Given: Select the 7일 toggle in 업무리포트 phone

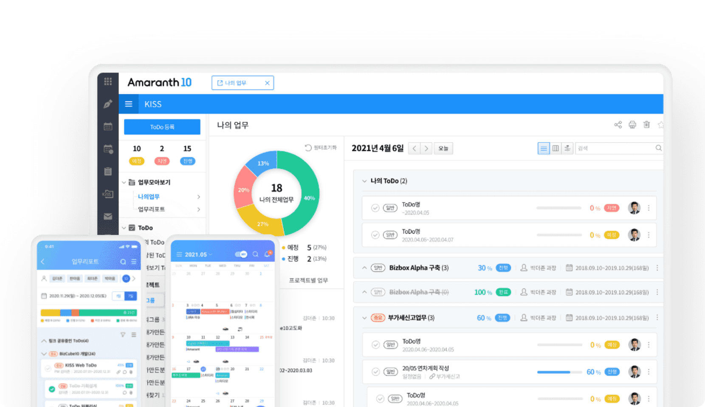Looking at the screenshot, I should click(x=130, y=296).
